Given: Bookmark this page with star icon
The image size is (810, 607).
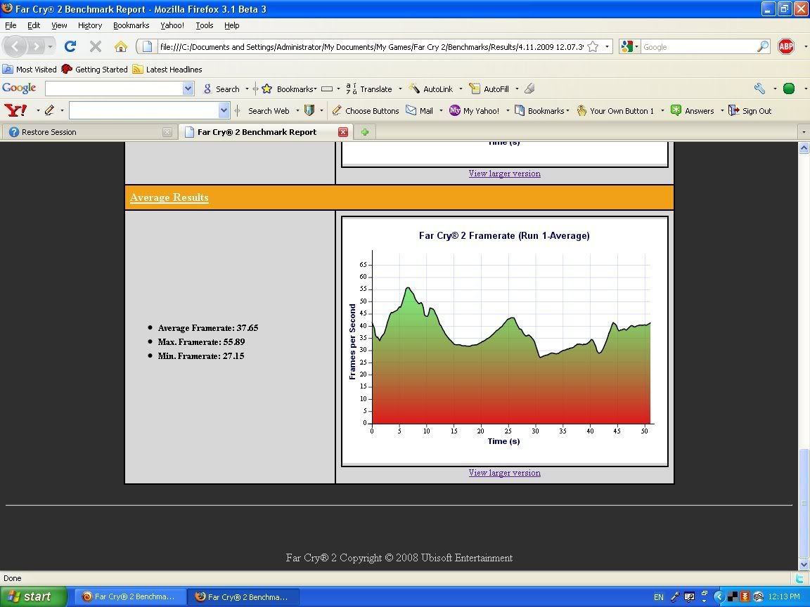Looking at the screenshot, I should [x=593, y=46].
